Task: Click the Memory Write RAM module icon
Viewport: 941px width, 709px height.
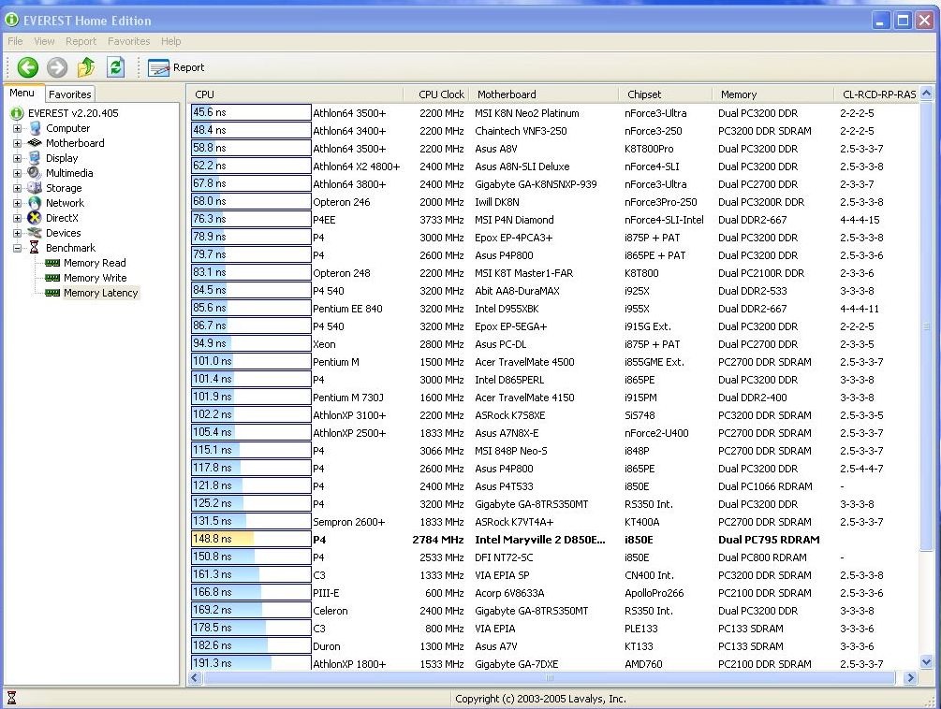Action: [52, 278]
